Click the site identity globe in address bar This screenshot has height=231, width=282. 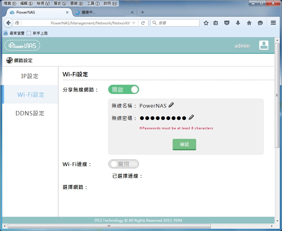coord(17,23)
